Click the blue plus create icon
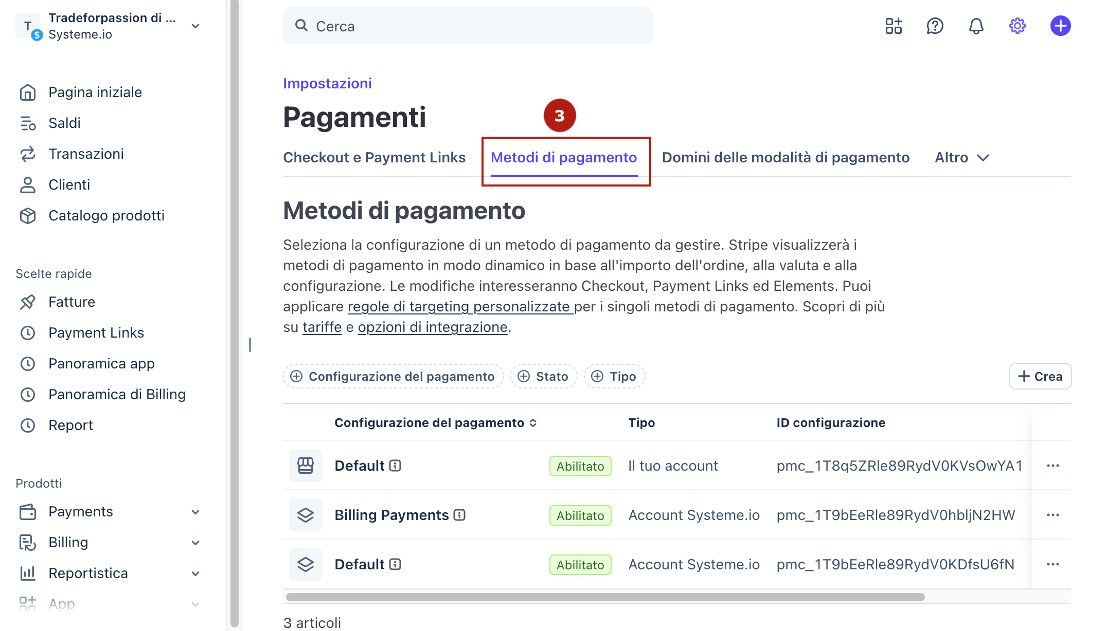Image resolution: width=1106 pixels, height=631 pixels. tap(1061, 26)
